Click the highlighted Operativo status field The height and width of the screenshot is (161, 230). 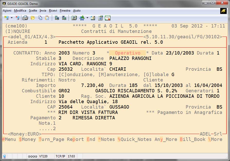pos(128,53)
